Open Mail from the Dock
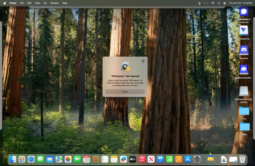255x166 pixels. coord(50,159)
